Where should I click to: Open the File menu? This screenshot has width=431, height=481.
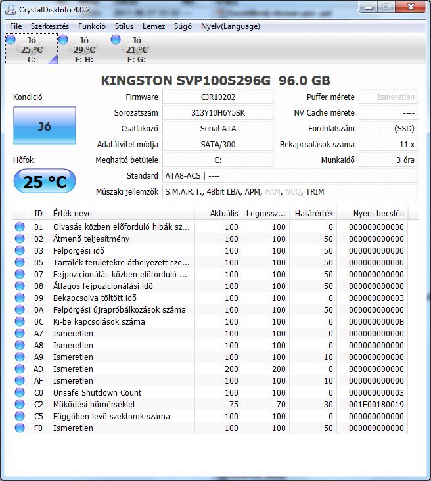[x=16, y=26]
